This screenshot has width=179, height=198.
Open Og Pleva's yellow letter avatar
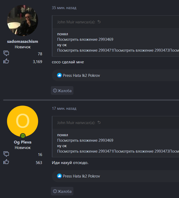coord(23,121)
